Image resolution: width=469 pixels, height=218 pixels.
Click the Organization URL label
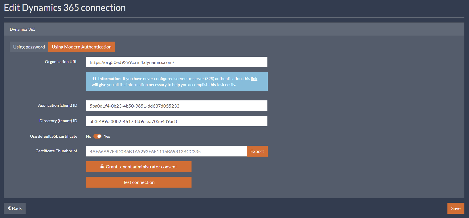61,62
